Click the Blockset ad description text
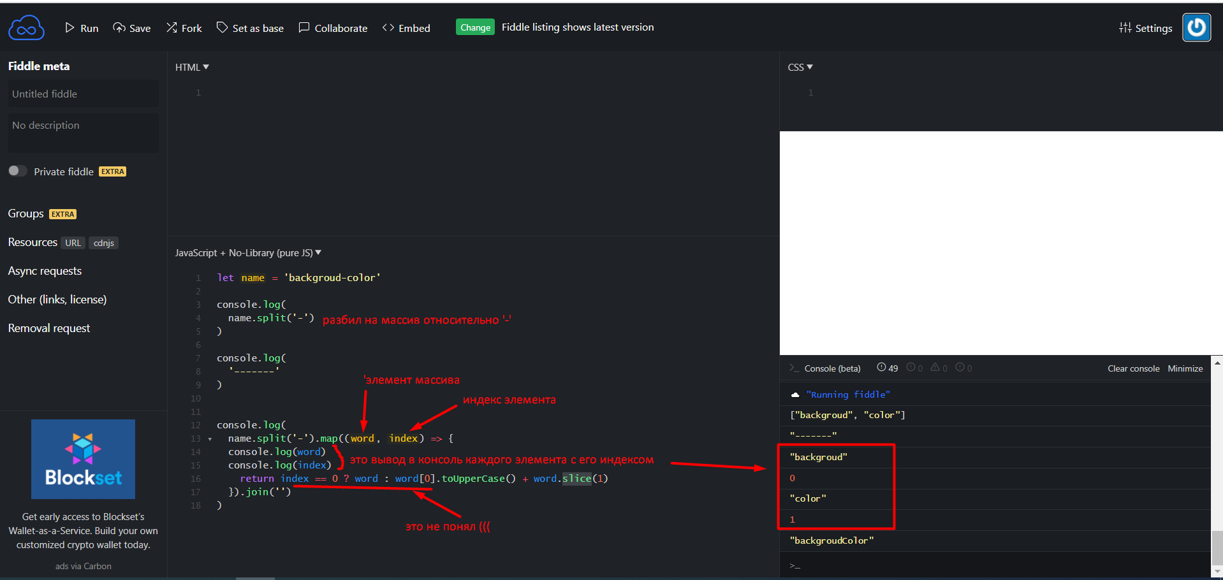Image resolution: width=1223 pixels, height=580 pixels. click(x=83, y=531)
